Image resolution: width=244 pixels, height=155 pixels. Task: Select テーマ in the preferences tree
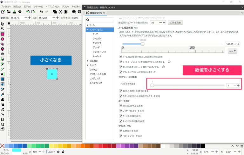(95, 34)
